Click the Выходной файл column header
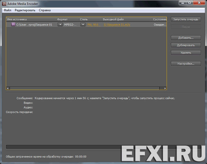The image size is (207, 164). (127, 19)
